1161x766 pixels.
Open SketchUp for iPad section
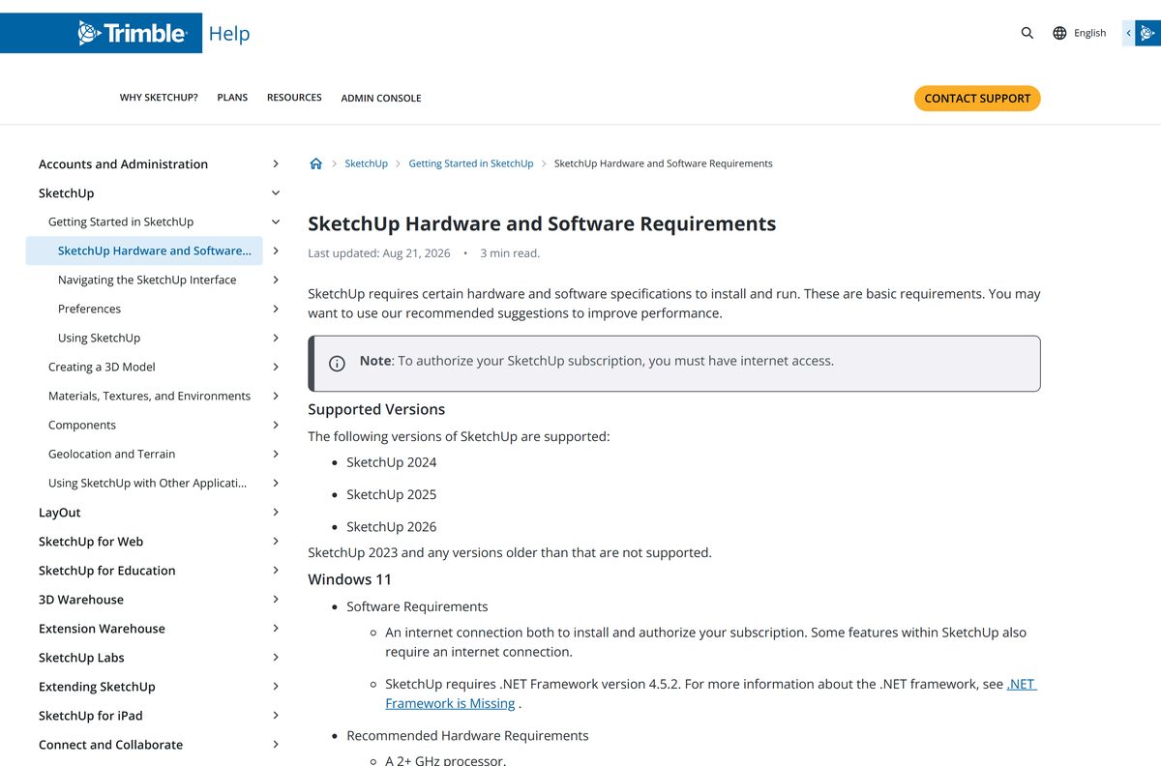tap(91, 716)
